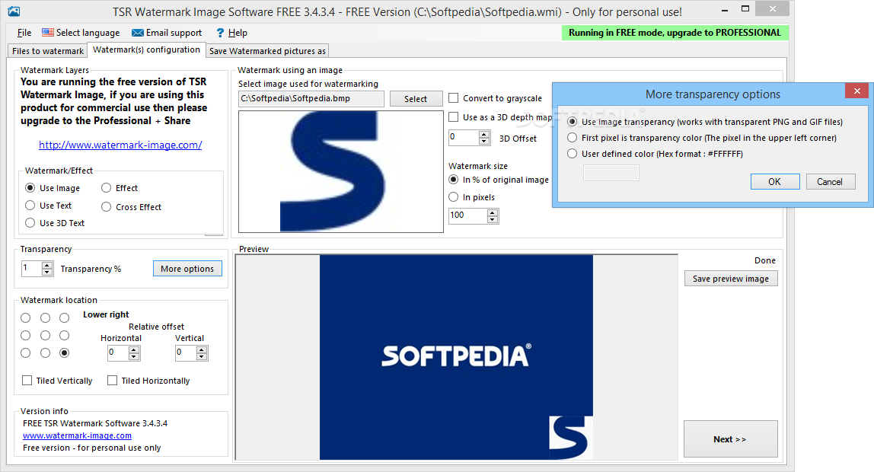Select upper left watermark location
Viewport: 874px width, 472px height.
pos(26,317)
